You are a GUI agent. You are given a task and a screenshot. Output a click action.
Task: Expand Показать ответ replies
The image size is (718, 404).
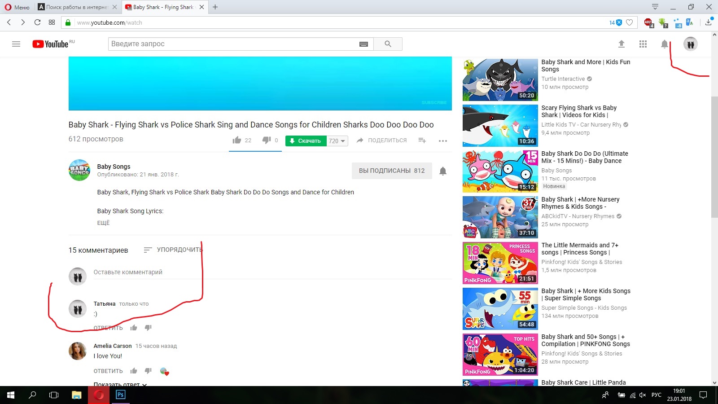coord(120,384)
